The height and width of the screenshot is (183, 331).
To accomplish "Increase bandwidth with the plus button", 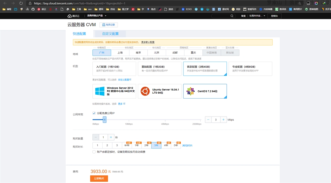I will [x=224, y=119].
